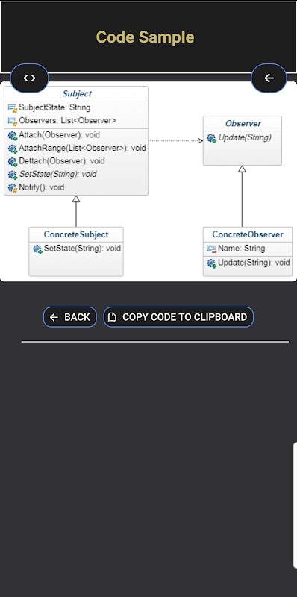Click the ConcreteSubject class name
This screenshot has width=297, height=597.
(76, 234)
